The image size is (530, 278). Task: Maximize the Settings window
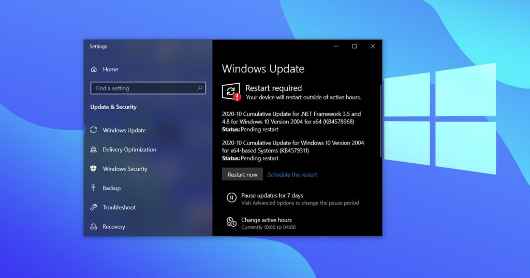coord(354,46)
